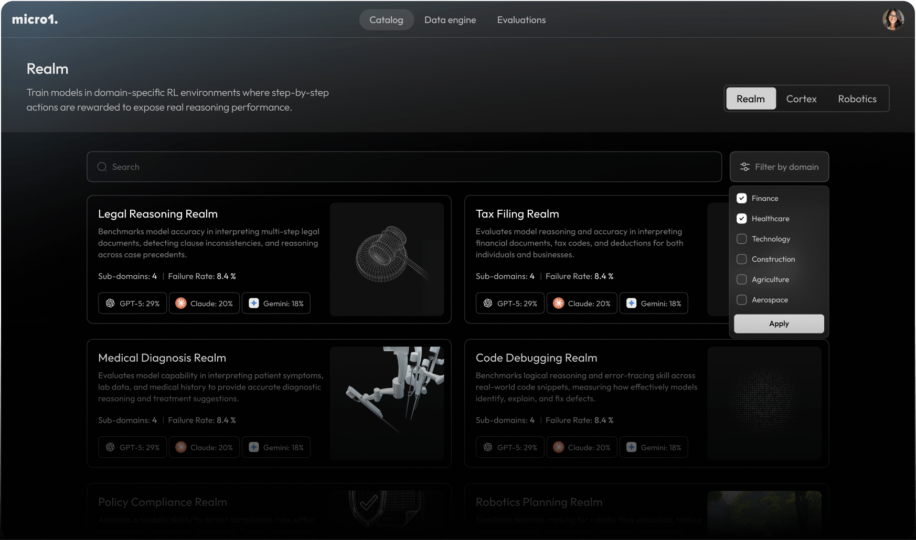Click Claude: 20% chip in Legal Reasoning Realm

click(204, 303)
